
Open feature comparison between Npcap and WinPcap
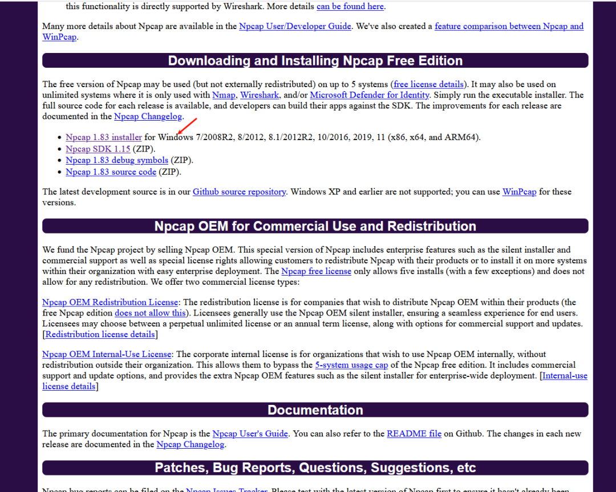click(509, 26)
